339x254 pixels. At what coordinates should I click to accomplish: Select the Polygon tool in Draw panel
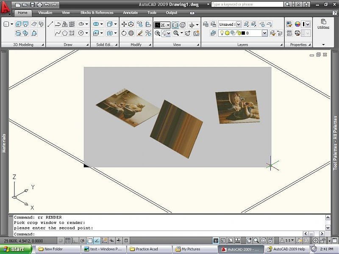(65, 33)
